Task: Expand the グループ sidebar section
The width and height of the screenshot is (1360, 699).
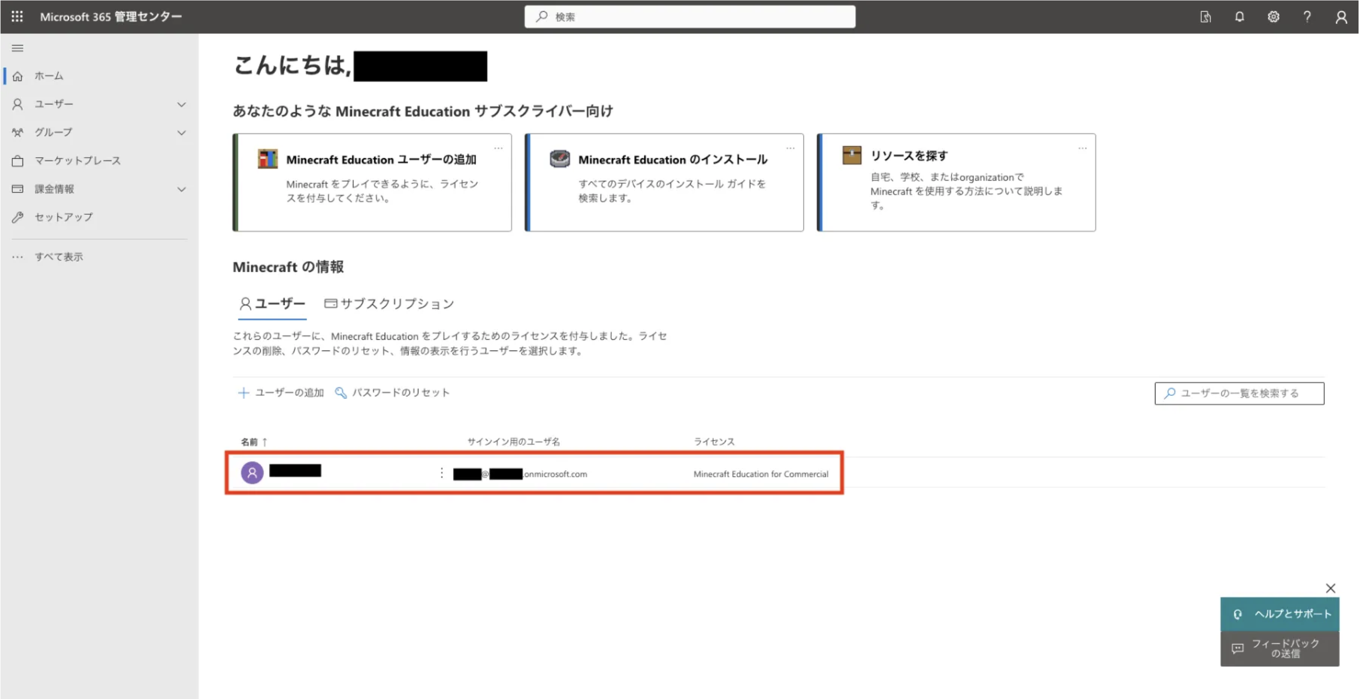Action: tap(182, 132)
